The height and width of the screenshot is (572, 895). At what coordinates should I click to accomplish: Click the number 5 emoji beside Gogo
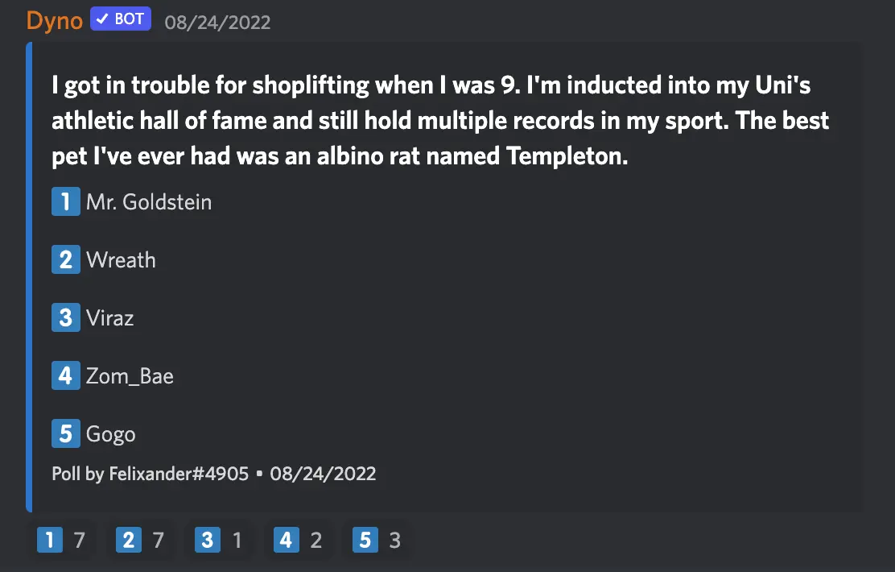pyautogui.click(x=65, y=433)
